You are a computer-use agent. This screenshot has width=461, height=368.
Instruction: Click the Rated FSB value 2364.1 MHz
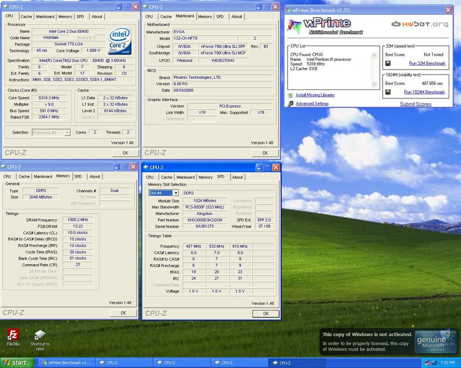49,117
